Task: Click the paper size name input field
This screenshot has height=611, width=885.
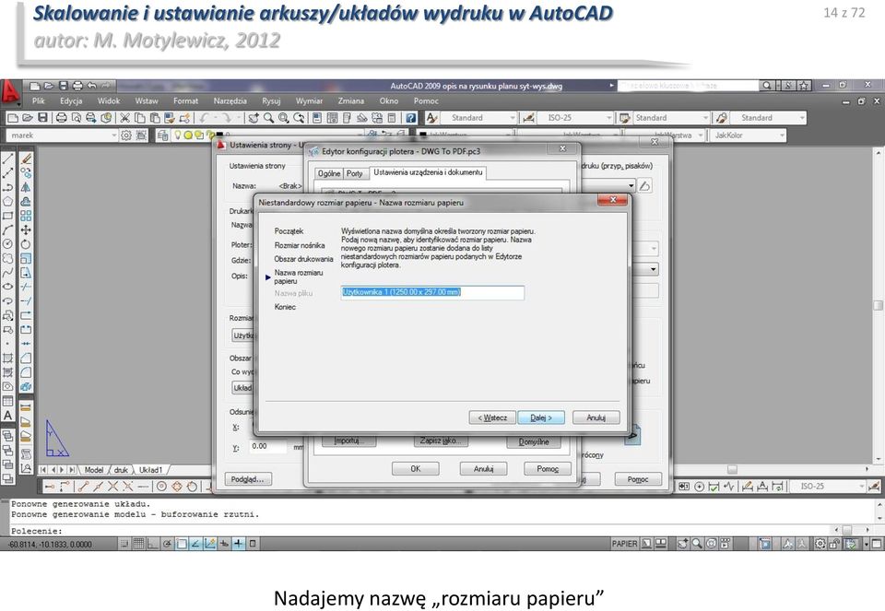Action: pos(432,292)
